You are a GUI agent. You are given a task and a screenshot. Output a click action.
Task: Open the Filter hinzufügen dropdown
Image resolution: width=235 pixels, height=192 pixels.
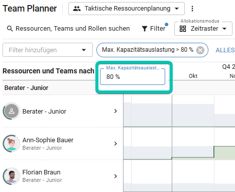(48, 50)
